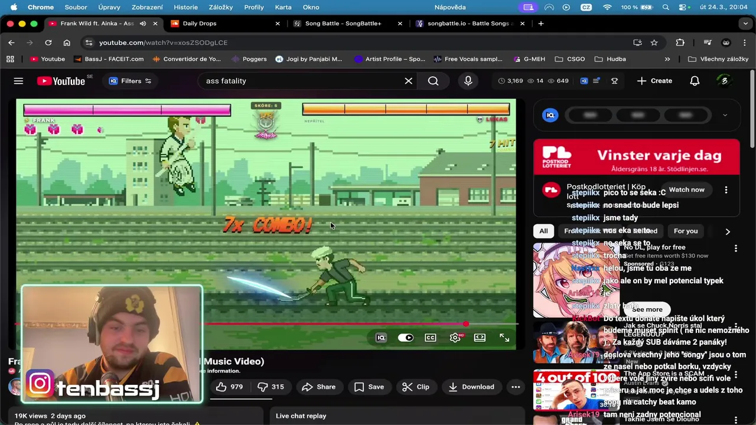Click the Wi-Fi status icon
Viewport: 756px width, 425px height.
tap(607, 7)
